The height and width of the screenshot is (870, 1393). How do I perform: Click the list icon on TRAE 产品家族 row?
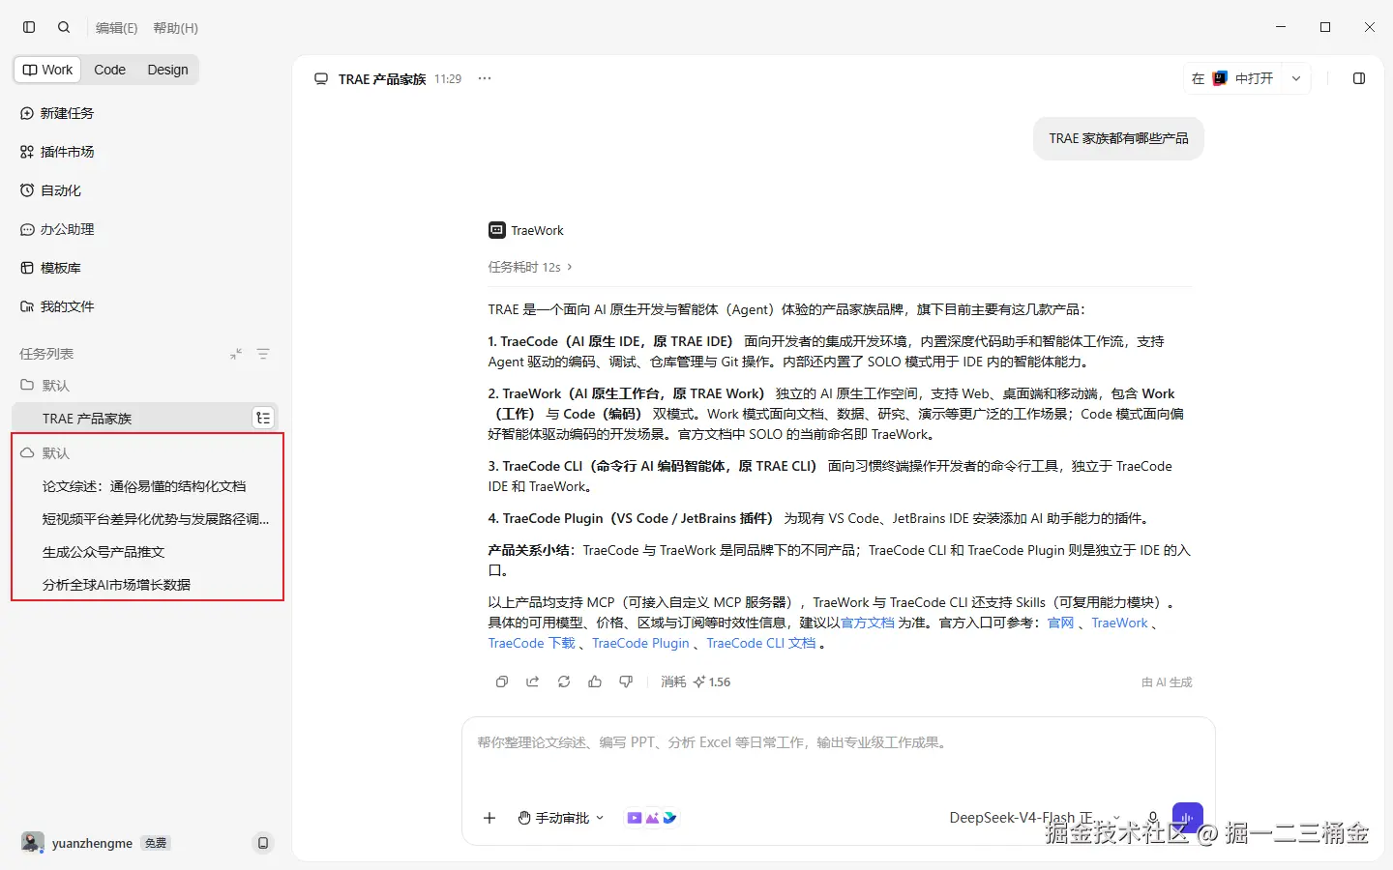[x=263, y=418]
